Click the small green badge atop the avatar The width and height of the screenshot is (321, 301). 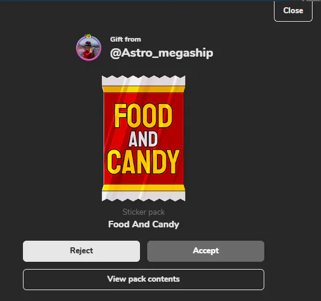[x=89, y=36]
